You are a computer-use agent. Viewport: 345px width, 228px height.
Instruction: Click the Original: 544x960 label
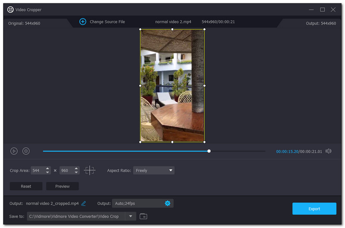click(x=24, y=23)
